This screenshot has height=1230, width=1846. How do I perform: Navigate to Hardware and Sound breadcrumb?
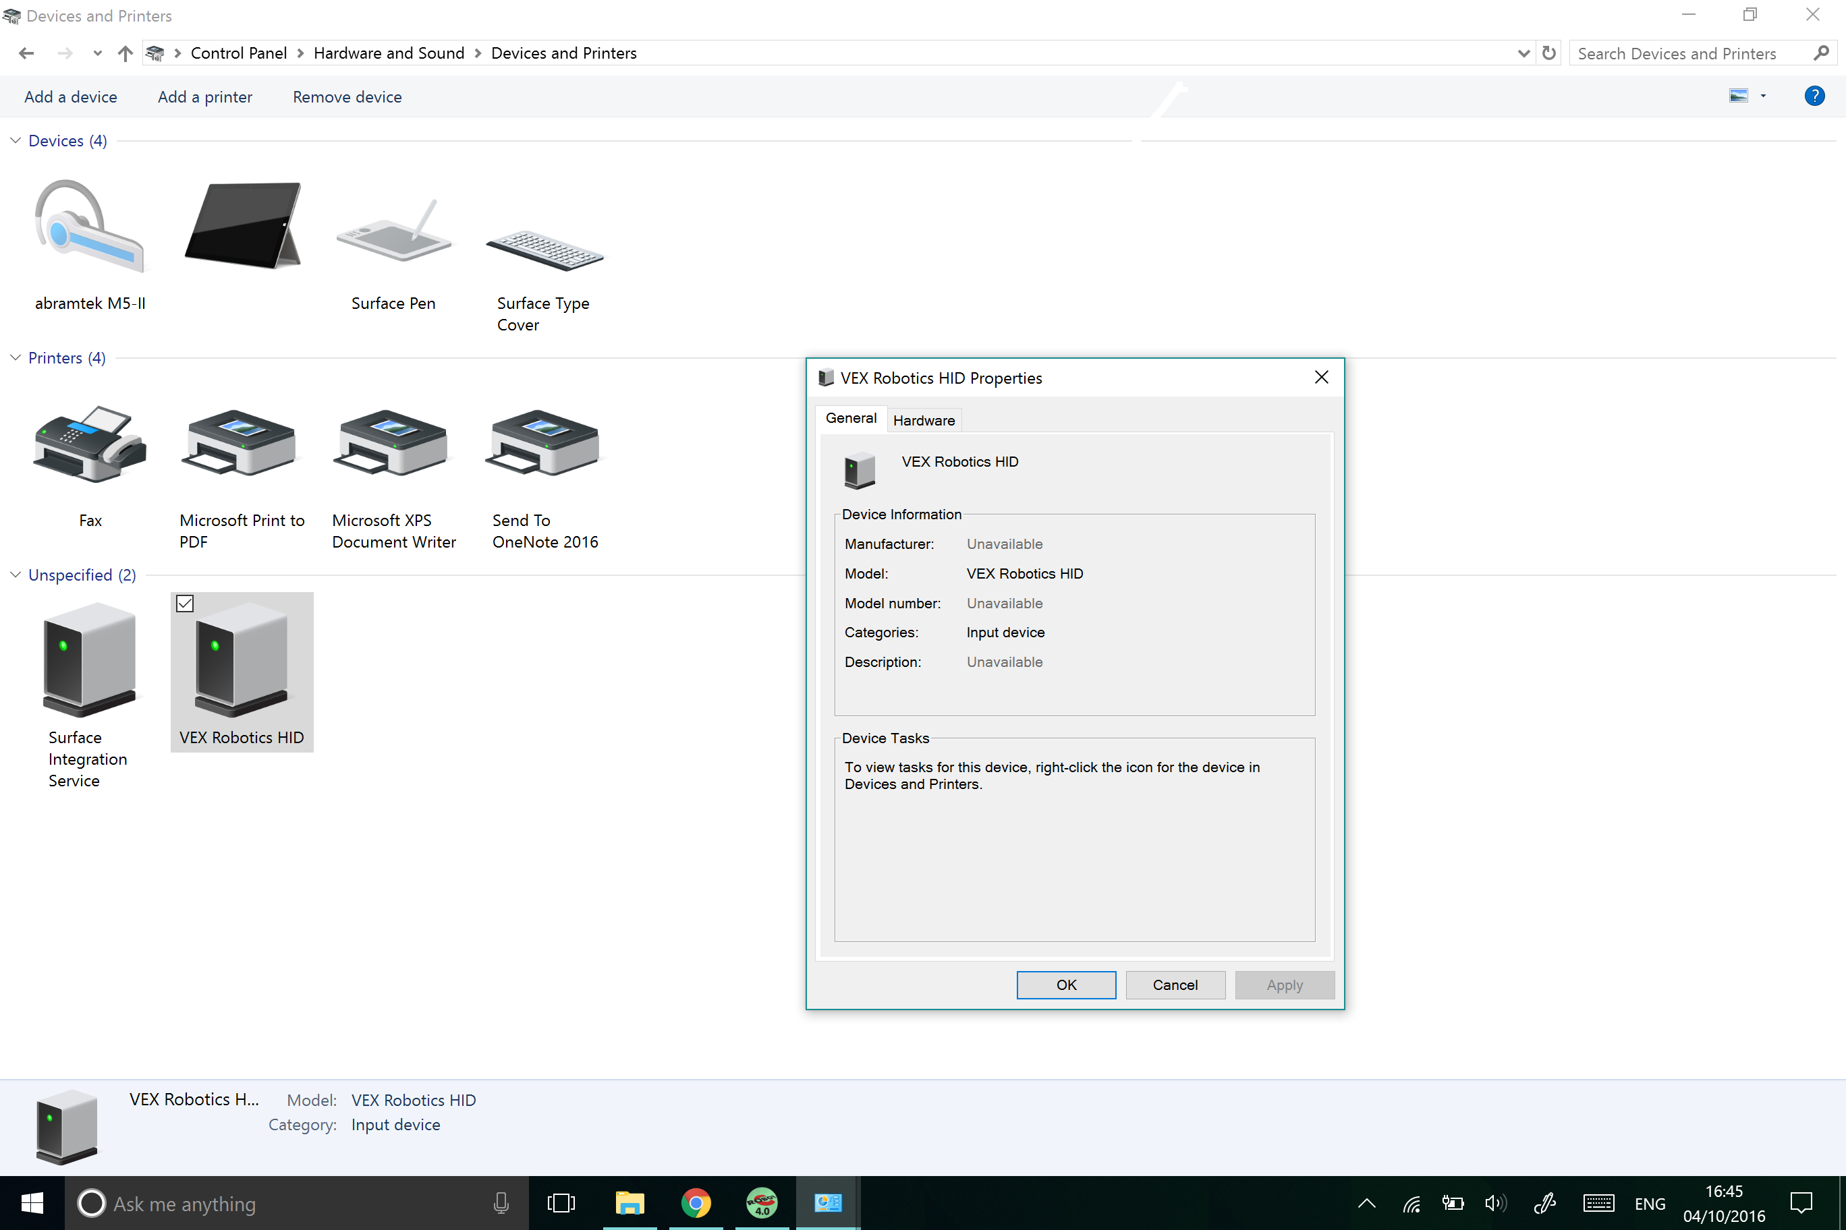(x=389, y=53)
